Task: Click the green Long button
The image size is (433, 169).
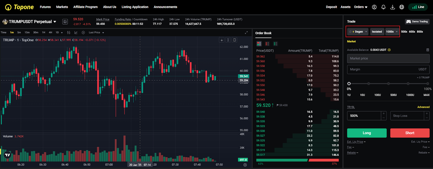Action: 367,133
